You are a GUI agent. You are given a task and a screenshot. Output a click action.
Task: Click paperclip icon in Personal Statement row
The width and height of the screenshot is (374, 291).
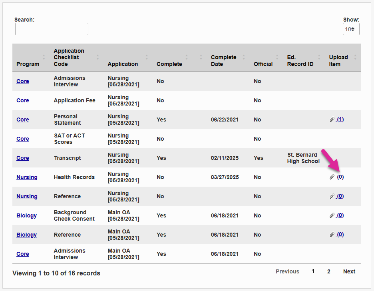332,120
